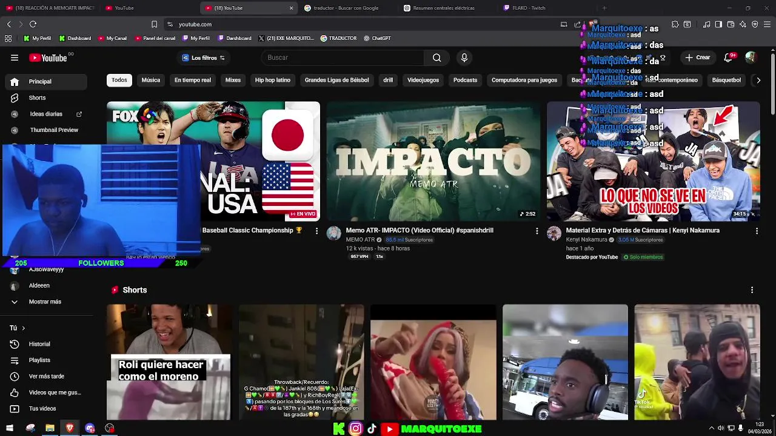Open the IMPACTO Memo ATR video thumbnail

coord(433,161)
